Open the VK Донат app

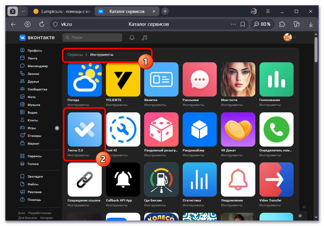tap(238, 129)
